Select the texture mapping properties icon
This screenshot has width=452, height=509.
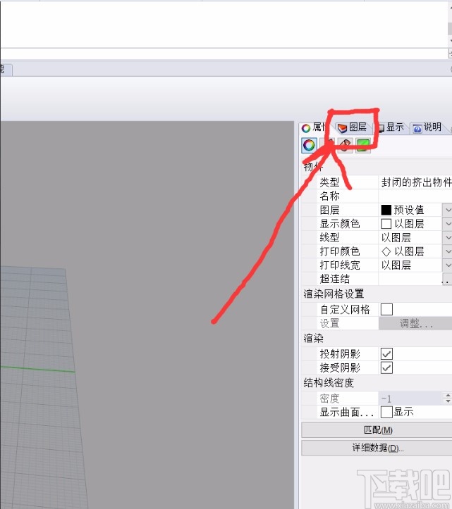(346, 145)
